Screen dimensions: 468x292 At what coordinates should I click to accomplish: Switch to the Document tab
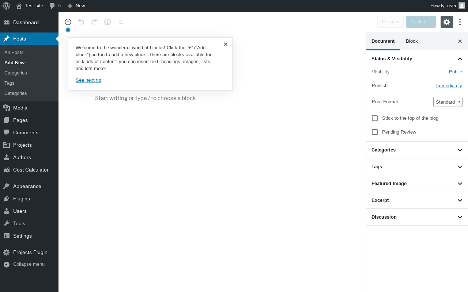click(x=383, y=41)
